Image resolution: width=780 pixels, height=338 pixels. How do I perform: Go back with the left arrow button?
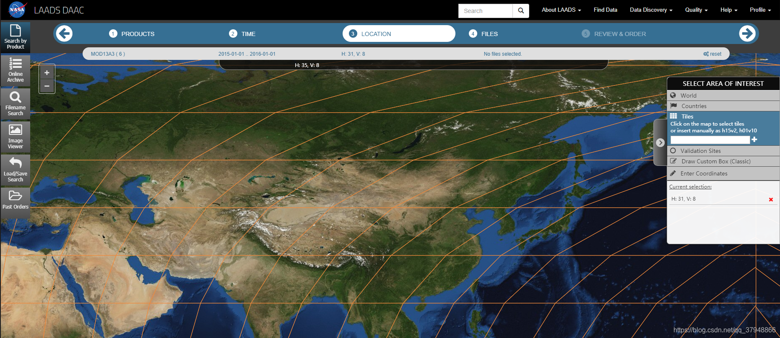click(64, 34)
